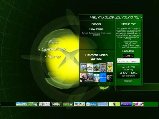Click the yellow-green badge with black circle symbol
Image resolution: width=159 pixels, height=119 pixels.
pos(115,104)
